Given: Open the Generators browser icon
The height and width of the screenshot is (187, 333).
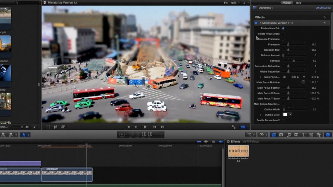Looking at the screenshot, I should click(x=311, y=135).
